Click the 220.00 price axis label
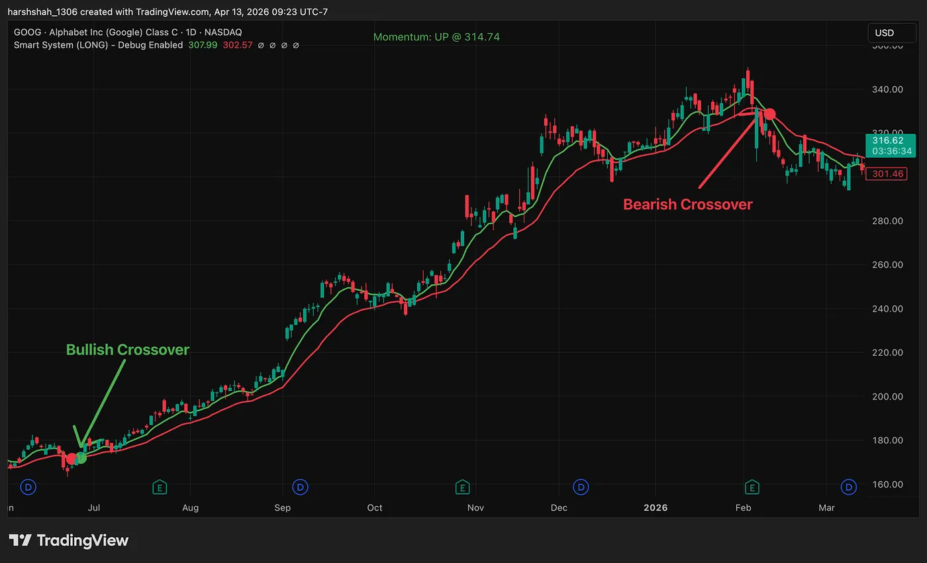The width and height of the screenshot is (927, 563). [888, 352]
